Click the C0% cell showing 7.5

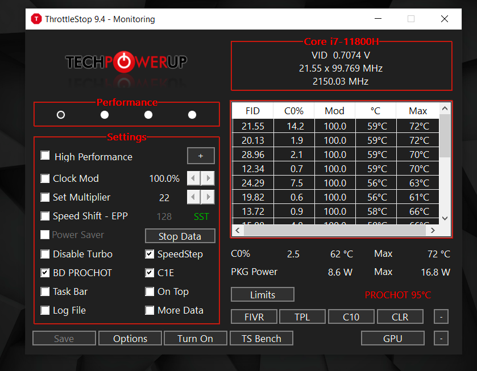tap(294, 183)
